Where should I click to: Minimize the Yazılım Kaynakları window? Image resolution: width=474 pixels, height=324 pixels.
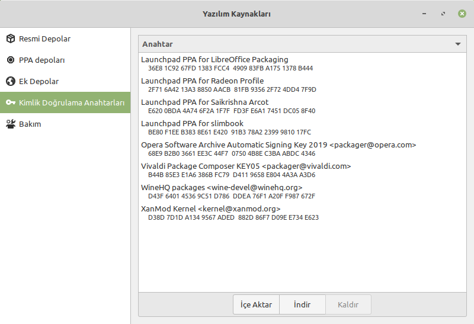point(424,14)
